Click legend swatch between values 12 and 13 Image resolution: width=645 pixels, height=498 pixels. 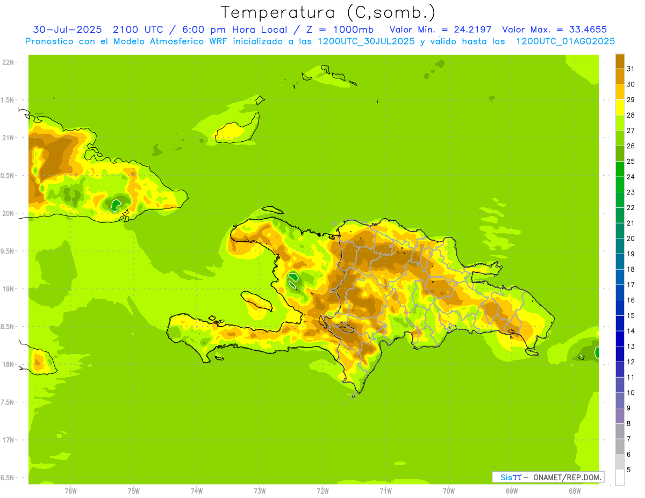(x=620, y=354)
